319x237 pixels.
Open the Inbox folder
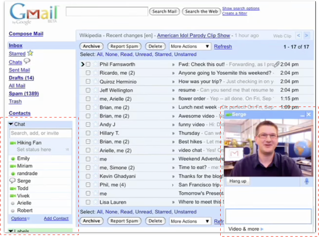pyautogui.click(x=15, y=45)
